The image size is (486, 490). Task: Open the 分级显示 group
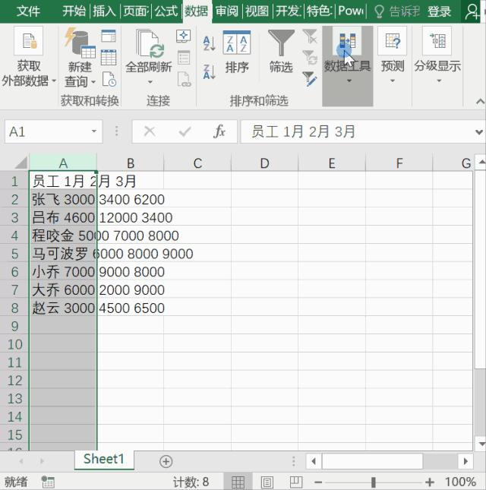click(x=437, y=56)
